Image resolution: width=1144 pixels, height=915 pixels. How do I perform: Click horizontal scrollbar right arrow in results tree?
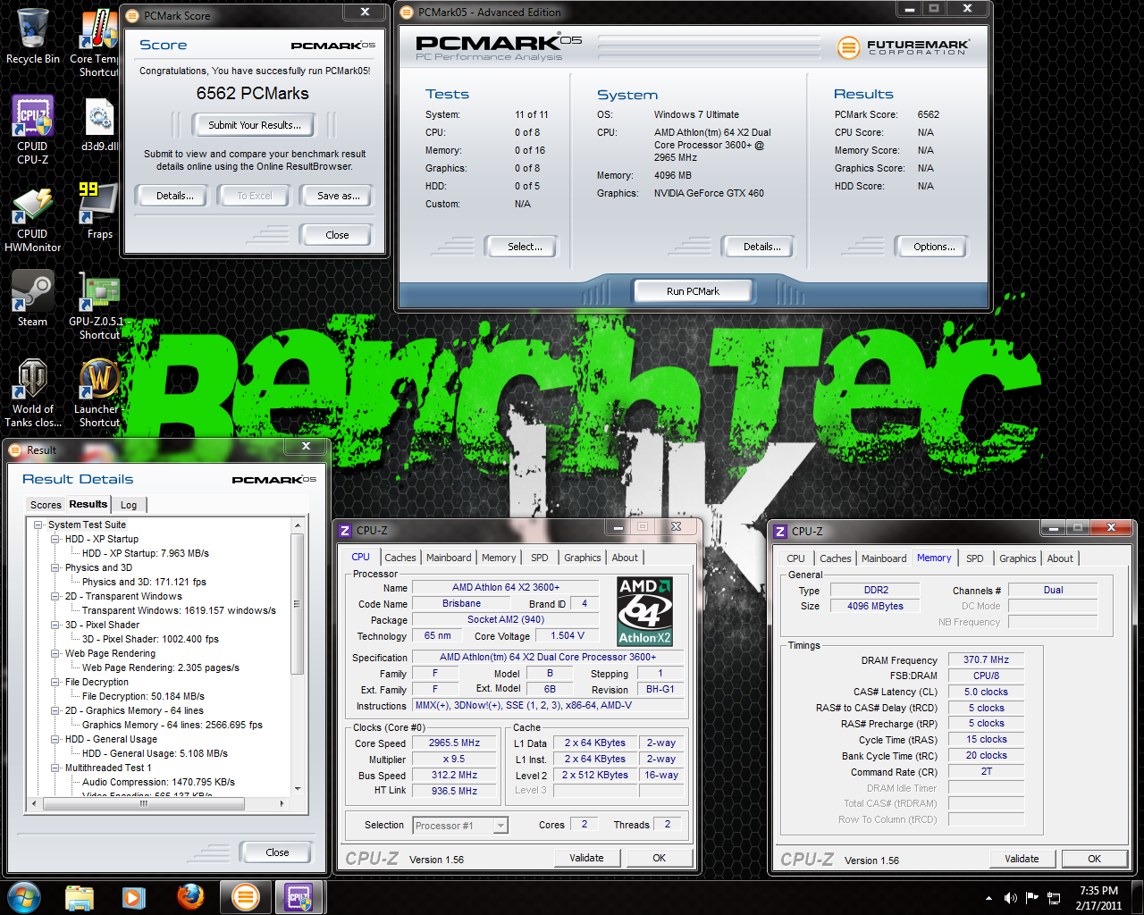tap(282, 803)
